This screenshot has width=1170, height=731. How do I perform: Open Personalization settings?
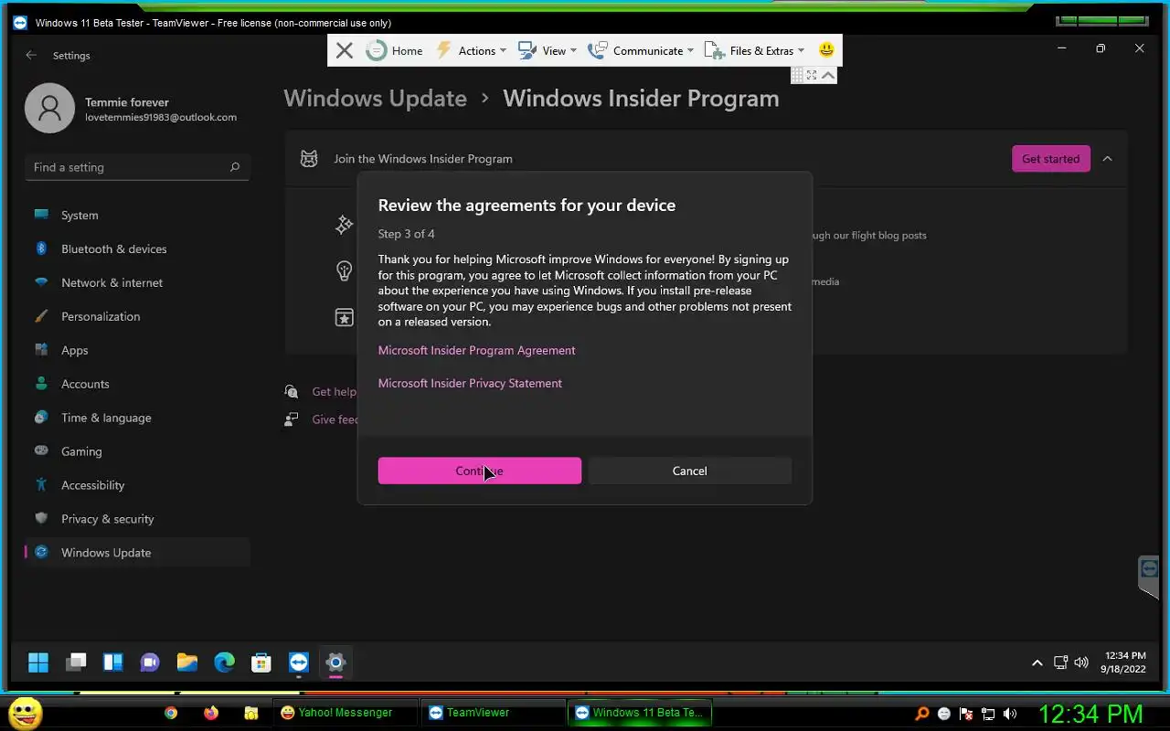point(137,316)
